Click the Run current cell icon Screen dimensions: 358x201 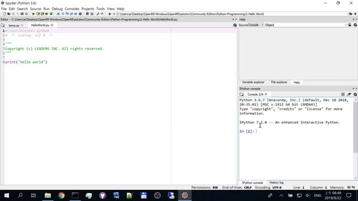[x=38, y=14]
